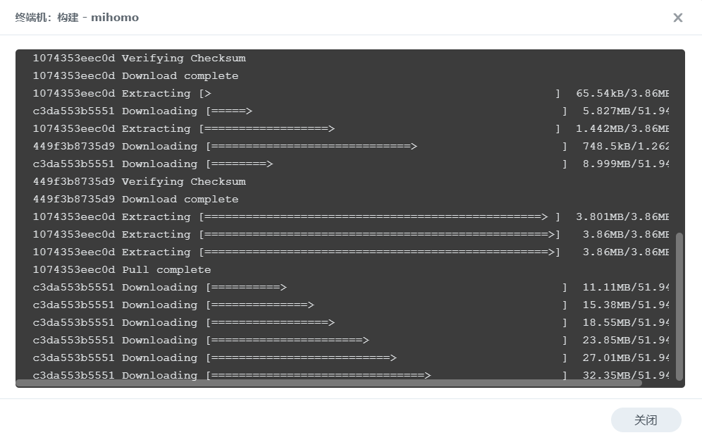The height and width of the screenshot is (440, 702).
Task: Click the Extracting progress bar at 3.801MB
Action: click(x=380, y=217)
